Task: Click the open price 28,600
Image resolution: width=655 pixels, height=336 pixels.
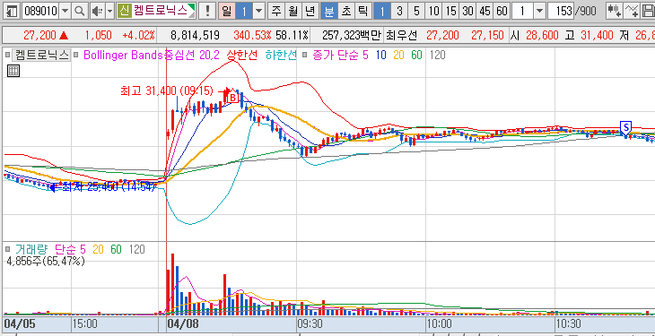Action: (x=543, y=36)
